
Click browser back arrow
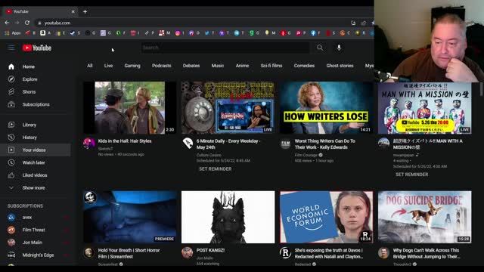tap(7, 23)
